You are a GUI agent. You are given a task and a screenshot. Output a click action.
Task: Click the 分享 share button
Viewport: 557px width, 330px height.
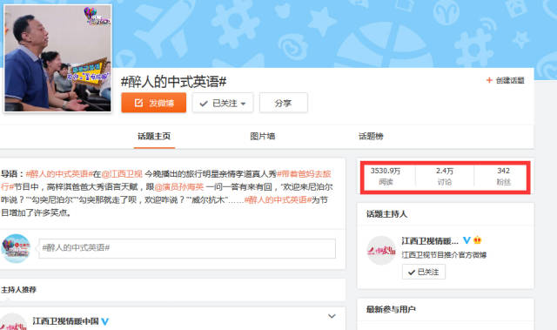point(284,103)
